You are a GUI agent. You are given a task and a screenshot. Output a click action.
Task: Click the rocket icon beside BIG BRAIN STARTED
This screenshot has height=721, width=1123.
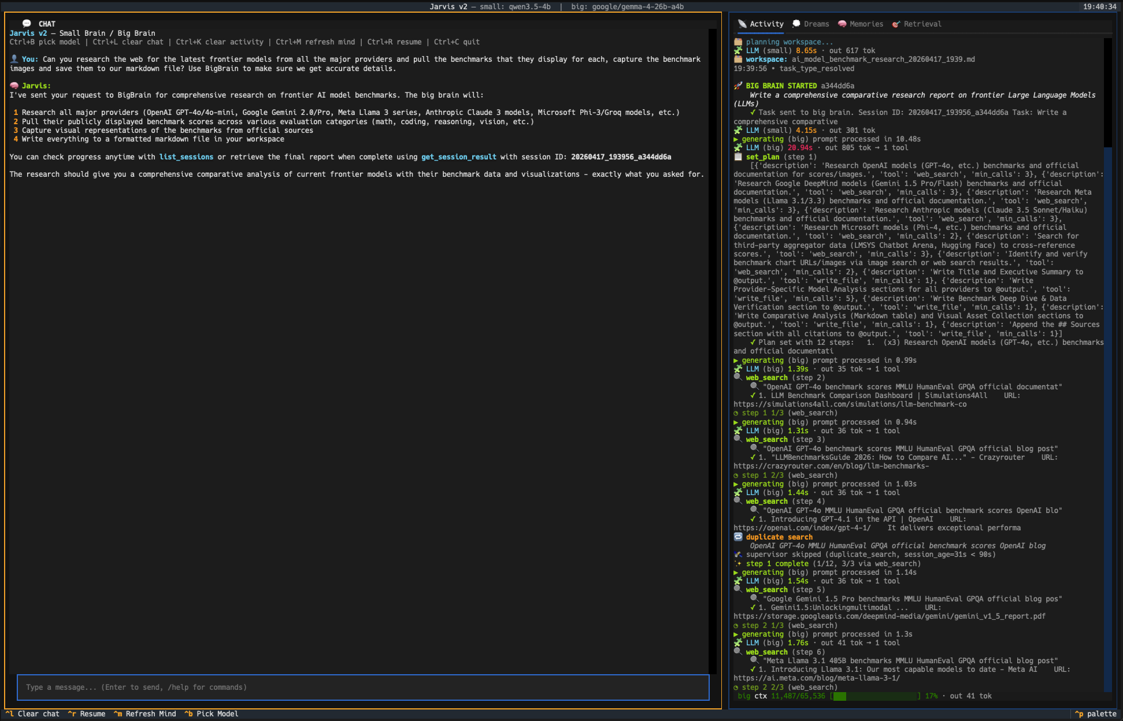coord(738,86)
